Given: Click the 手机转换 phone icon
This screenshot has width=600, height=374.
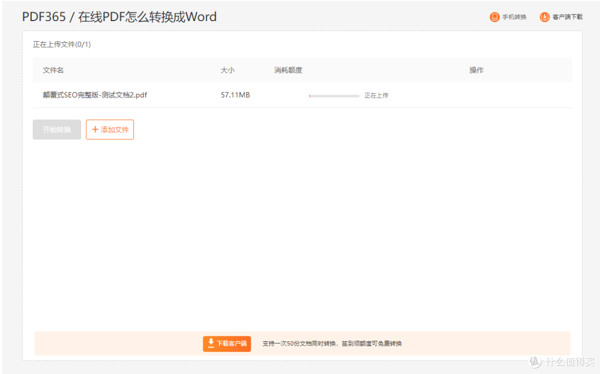Looking at the screenshot, I should pyautogui.click(x=494, y=17).
